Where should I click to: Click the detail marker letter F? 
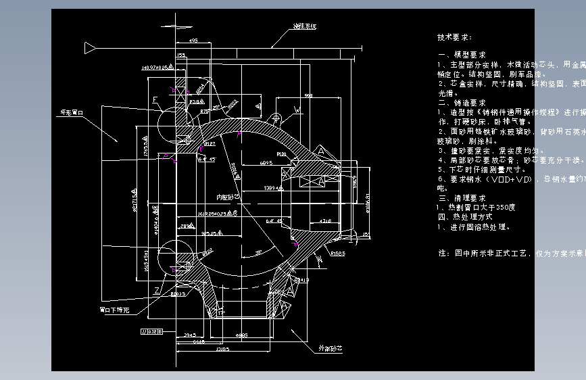click(x=155, y=99)
